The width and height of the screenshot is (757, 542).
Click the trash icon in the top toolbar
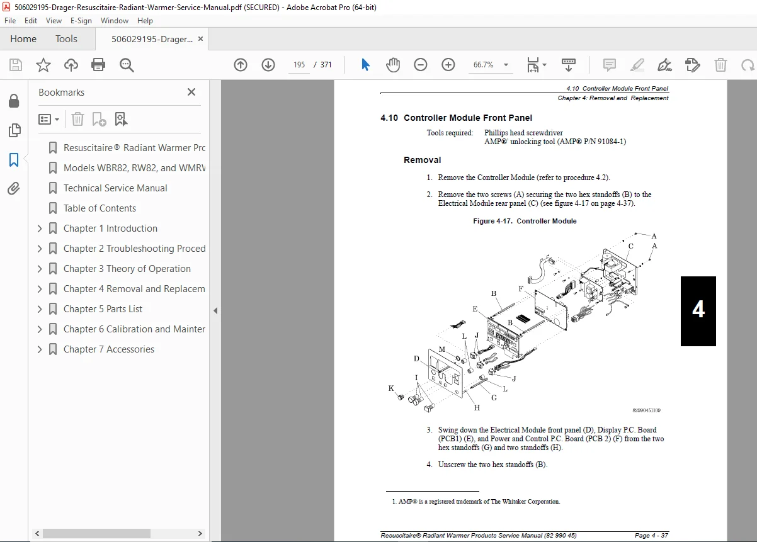(x=720, y=65)
